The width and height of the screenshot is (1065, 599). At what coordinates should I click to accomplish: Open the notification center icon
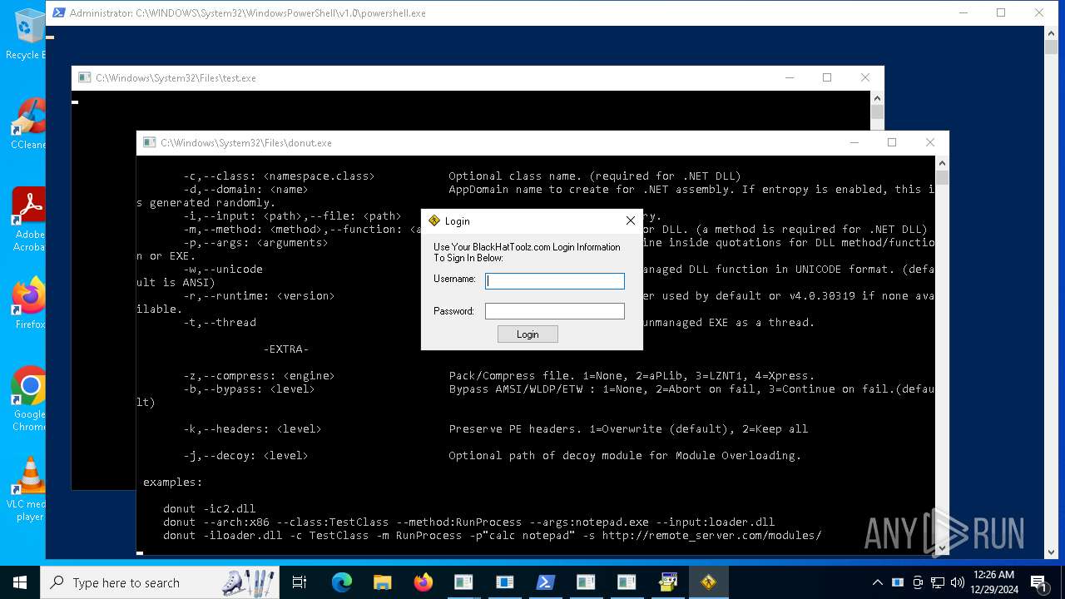coord(1038,582)
